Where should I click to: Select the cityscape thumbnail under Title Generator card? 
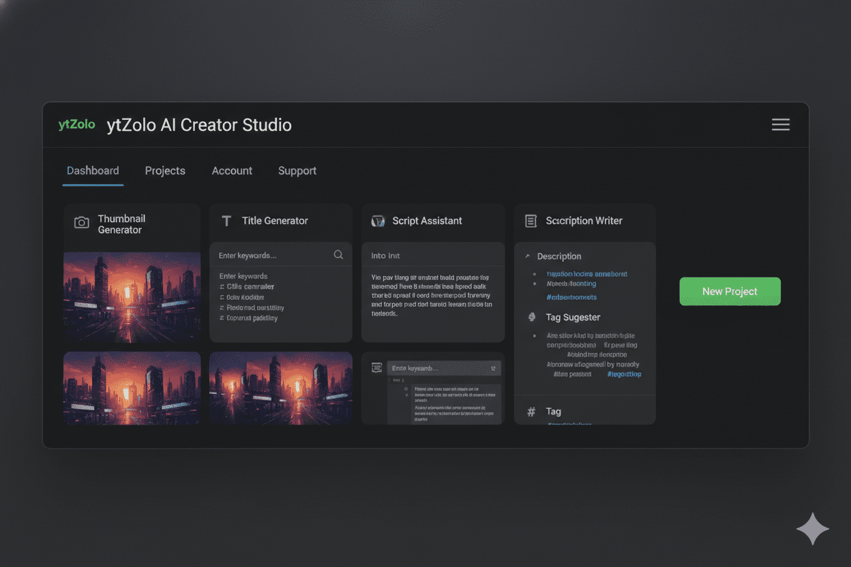click(281, 388)
